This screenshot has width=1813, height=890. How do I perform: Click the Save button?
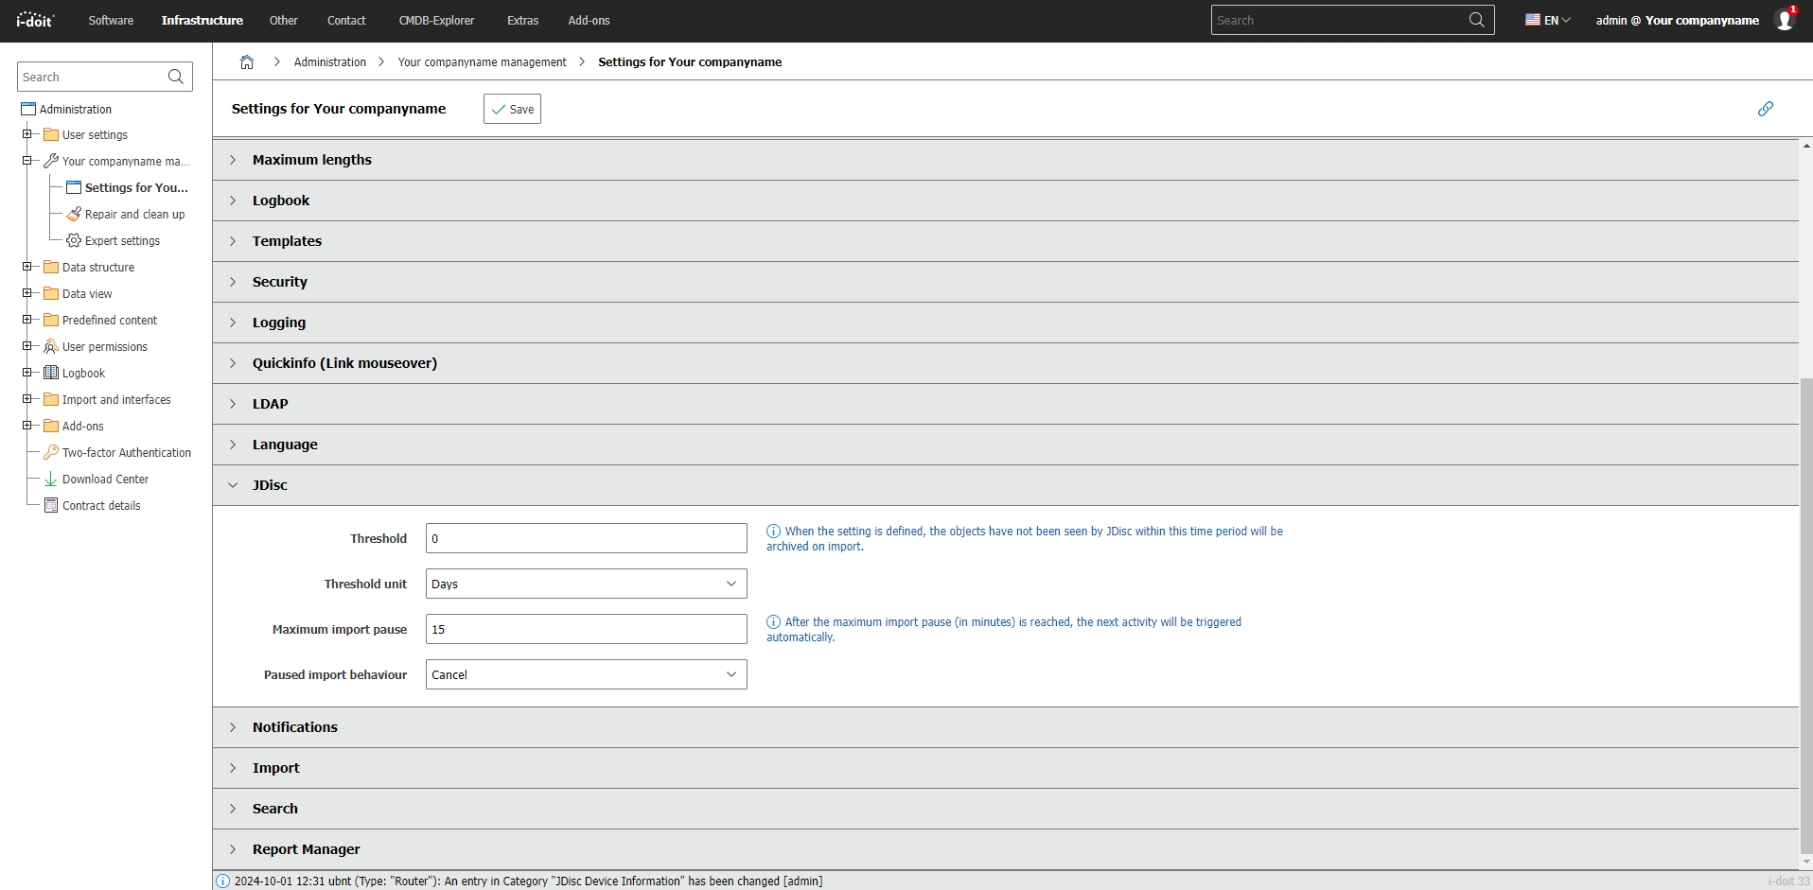pos(512,109)
